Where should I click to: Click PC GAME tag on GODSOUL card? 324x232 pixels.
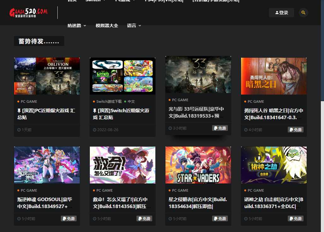tap(29, 190)
